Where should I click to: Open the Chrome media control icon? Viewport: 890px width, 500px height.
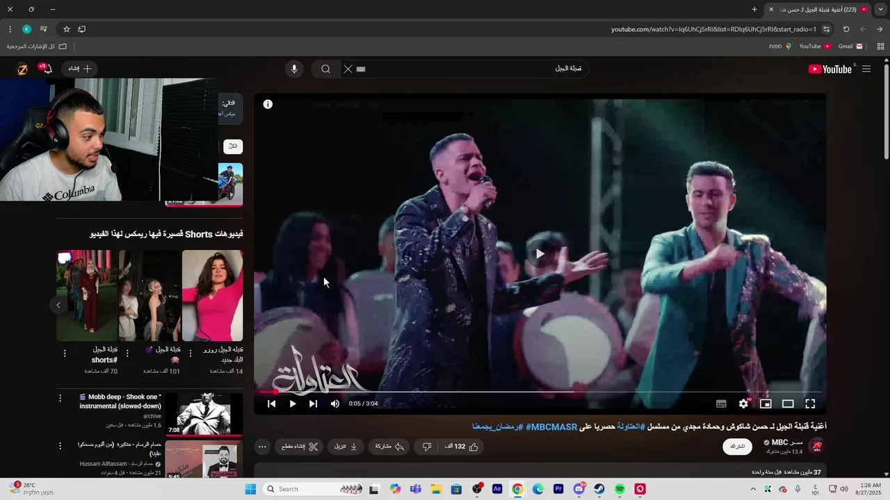coord(44,29)
